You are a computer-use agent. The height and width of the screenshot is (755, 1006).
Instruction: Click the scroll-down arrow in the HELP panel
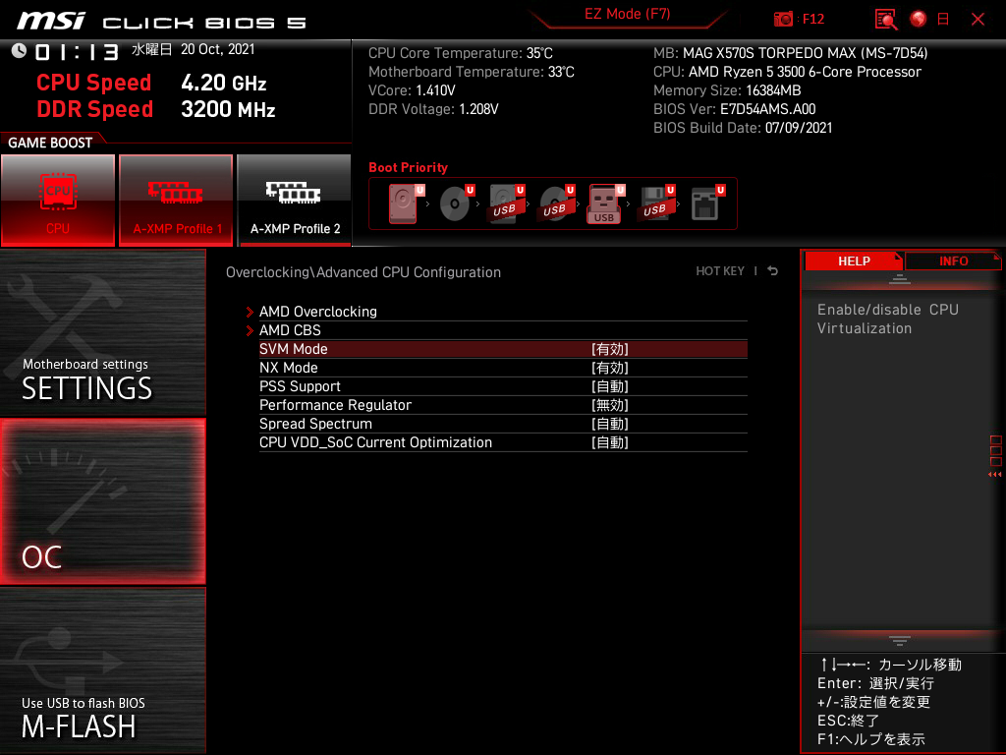[x=901, y=640]
